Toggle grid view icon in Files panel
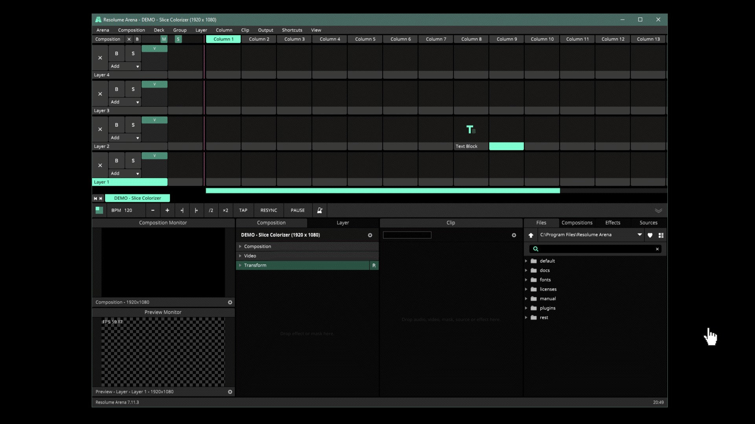This screenshot has width=755, height=424. point(661,235)
